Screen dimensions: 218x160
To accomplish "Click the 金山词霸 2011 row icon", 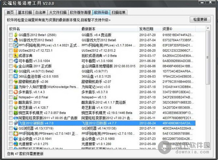I will click(16, 66).
